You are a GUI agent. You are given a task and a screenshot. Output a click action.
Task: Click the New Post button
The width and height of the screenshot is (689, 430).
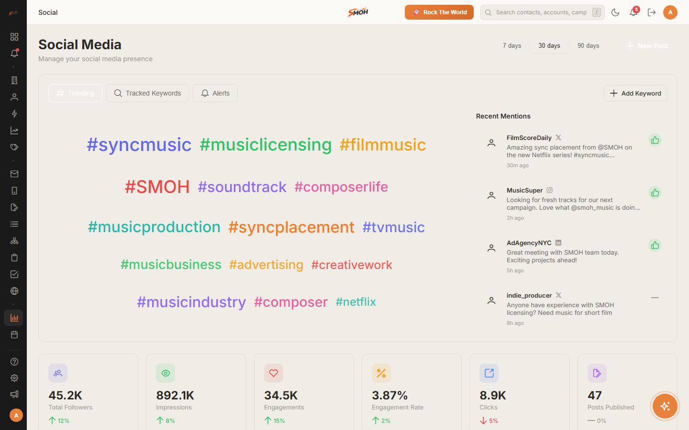(647, 46)
